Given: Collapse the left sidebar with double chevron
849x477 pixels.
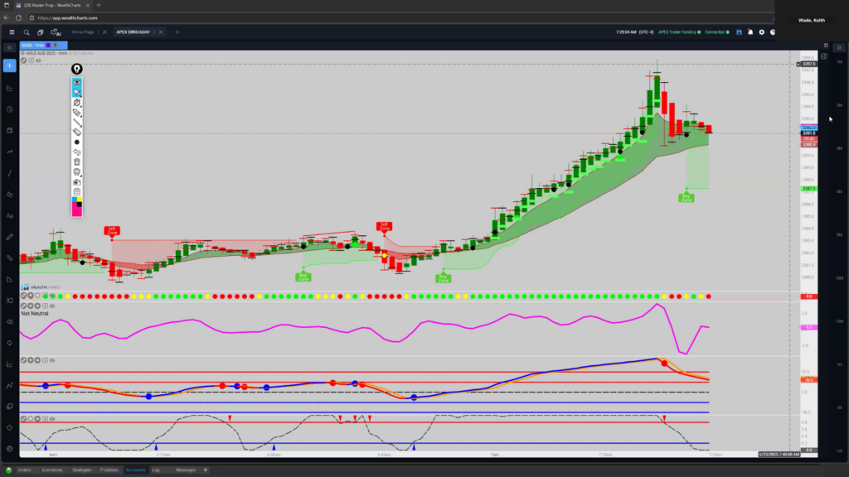Looking at the screenshot, I should [x=9, y=47].
